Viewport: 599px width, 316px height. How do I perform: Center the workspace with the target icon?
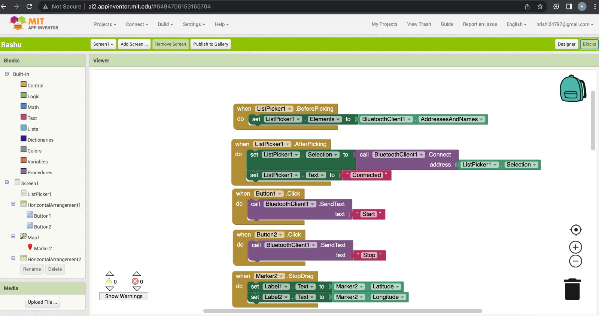(575, 230)
